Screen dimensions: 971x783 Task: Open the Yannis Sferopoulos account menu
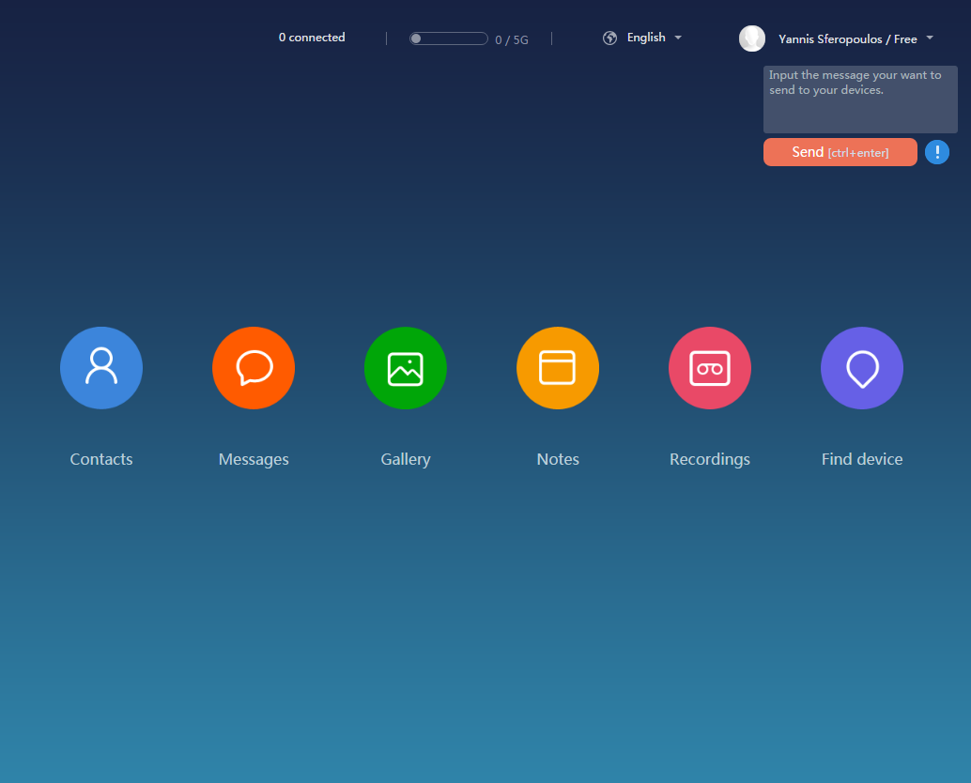847,39
